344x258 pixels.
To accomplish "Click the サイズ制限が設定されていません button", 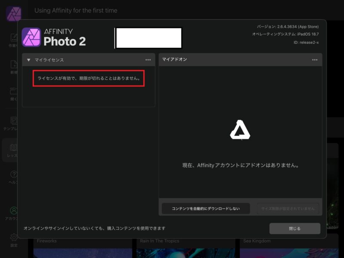I will coord(288,209).
